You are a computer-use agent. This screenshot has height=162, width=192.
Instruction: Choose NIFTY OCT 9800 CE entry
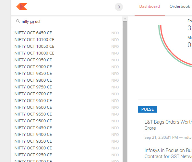click(x=67, y=80)
